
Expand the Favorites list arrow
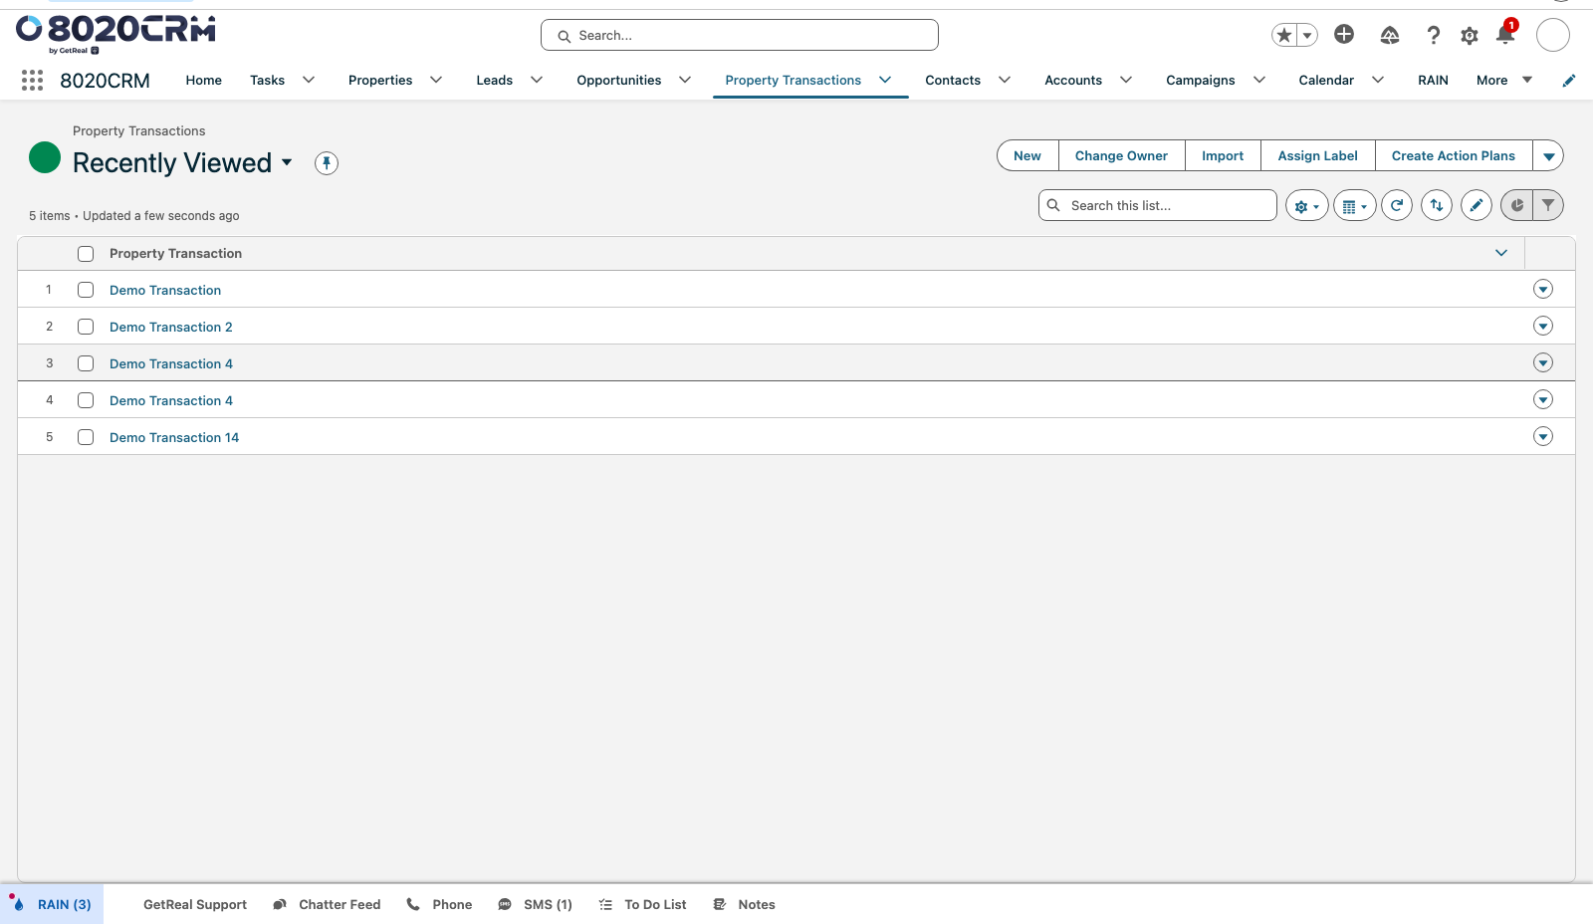point(1307,35)
